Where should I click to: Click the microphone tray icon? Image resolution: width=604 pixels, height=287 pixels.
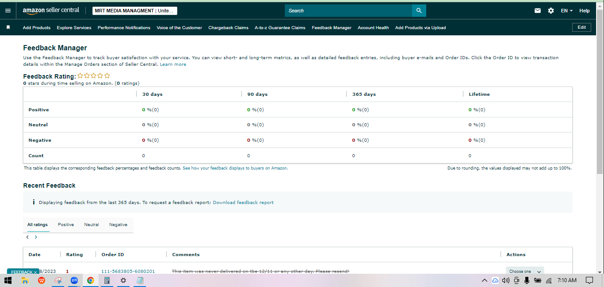point(527,280)
